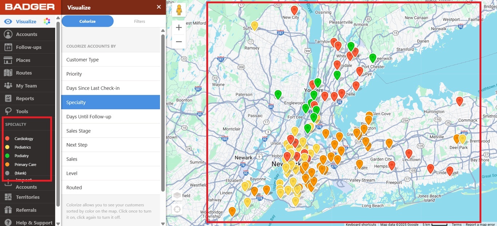Zoom in with the plus button
Viewport: 497px width, 226px height.
179,28
